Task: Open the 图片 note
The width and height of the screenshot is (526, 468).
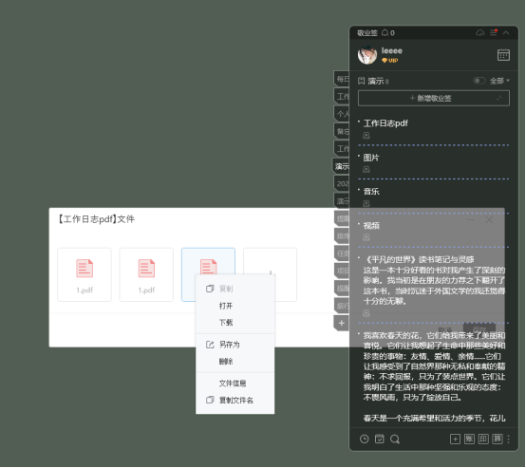Action: [371, 158]
